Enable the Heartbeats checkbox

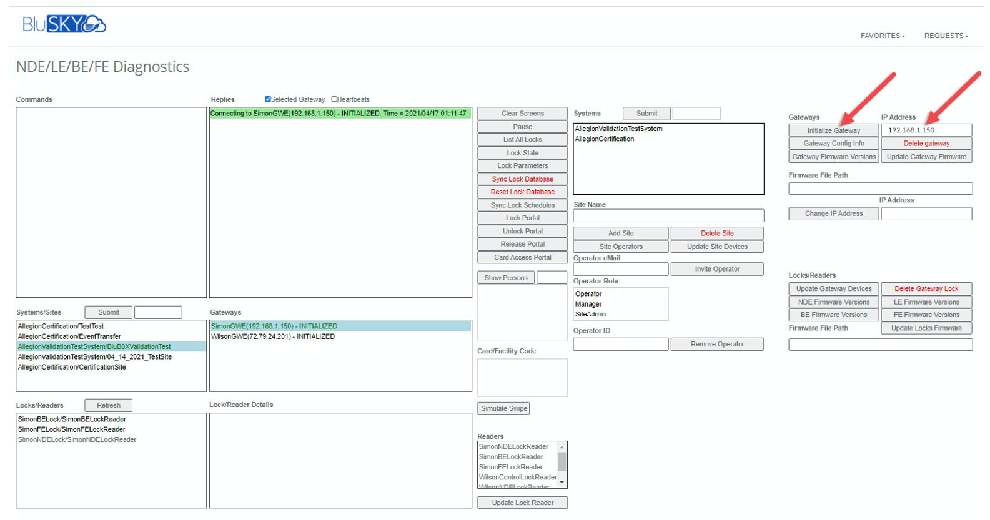[x=334, y=99]
